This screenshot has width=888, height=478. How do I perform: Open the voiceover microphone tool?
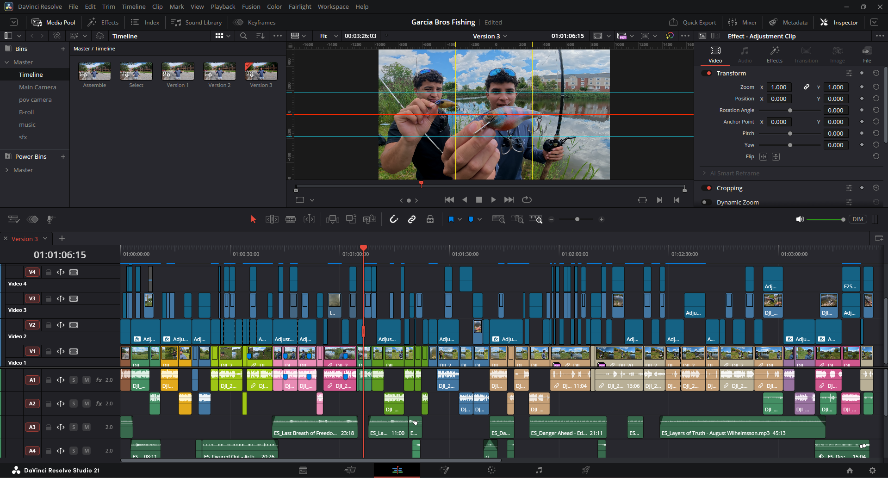pyautogui.click(x=51, y=219)
